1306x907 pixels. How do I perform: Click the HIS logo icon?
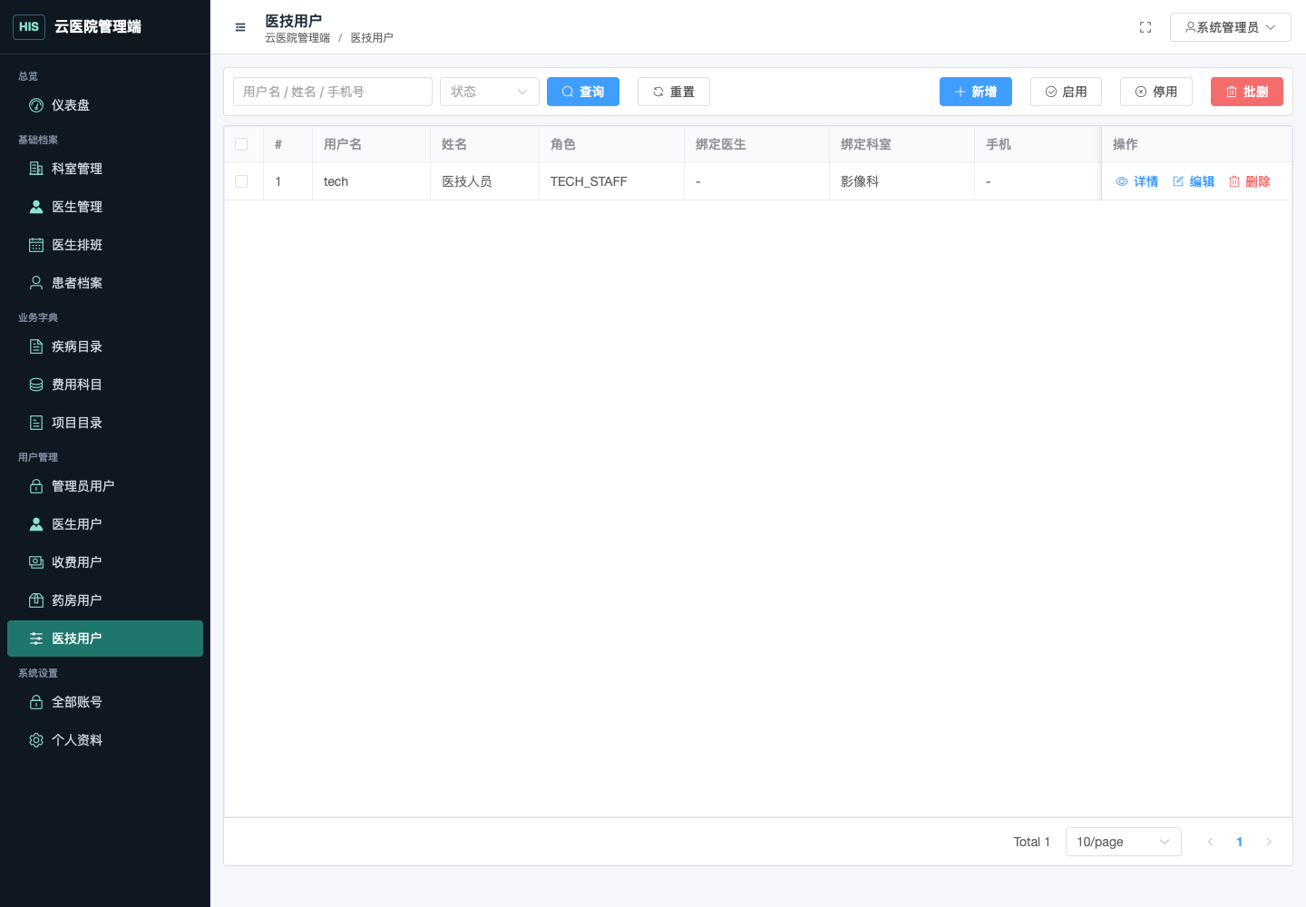tap(29, 27)
